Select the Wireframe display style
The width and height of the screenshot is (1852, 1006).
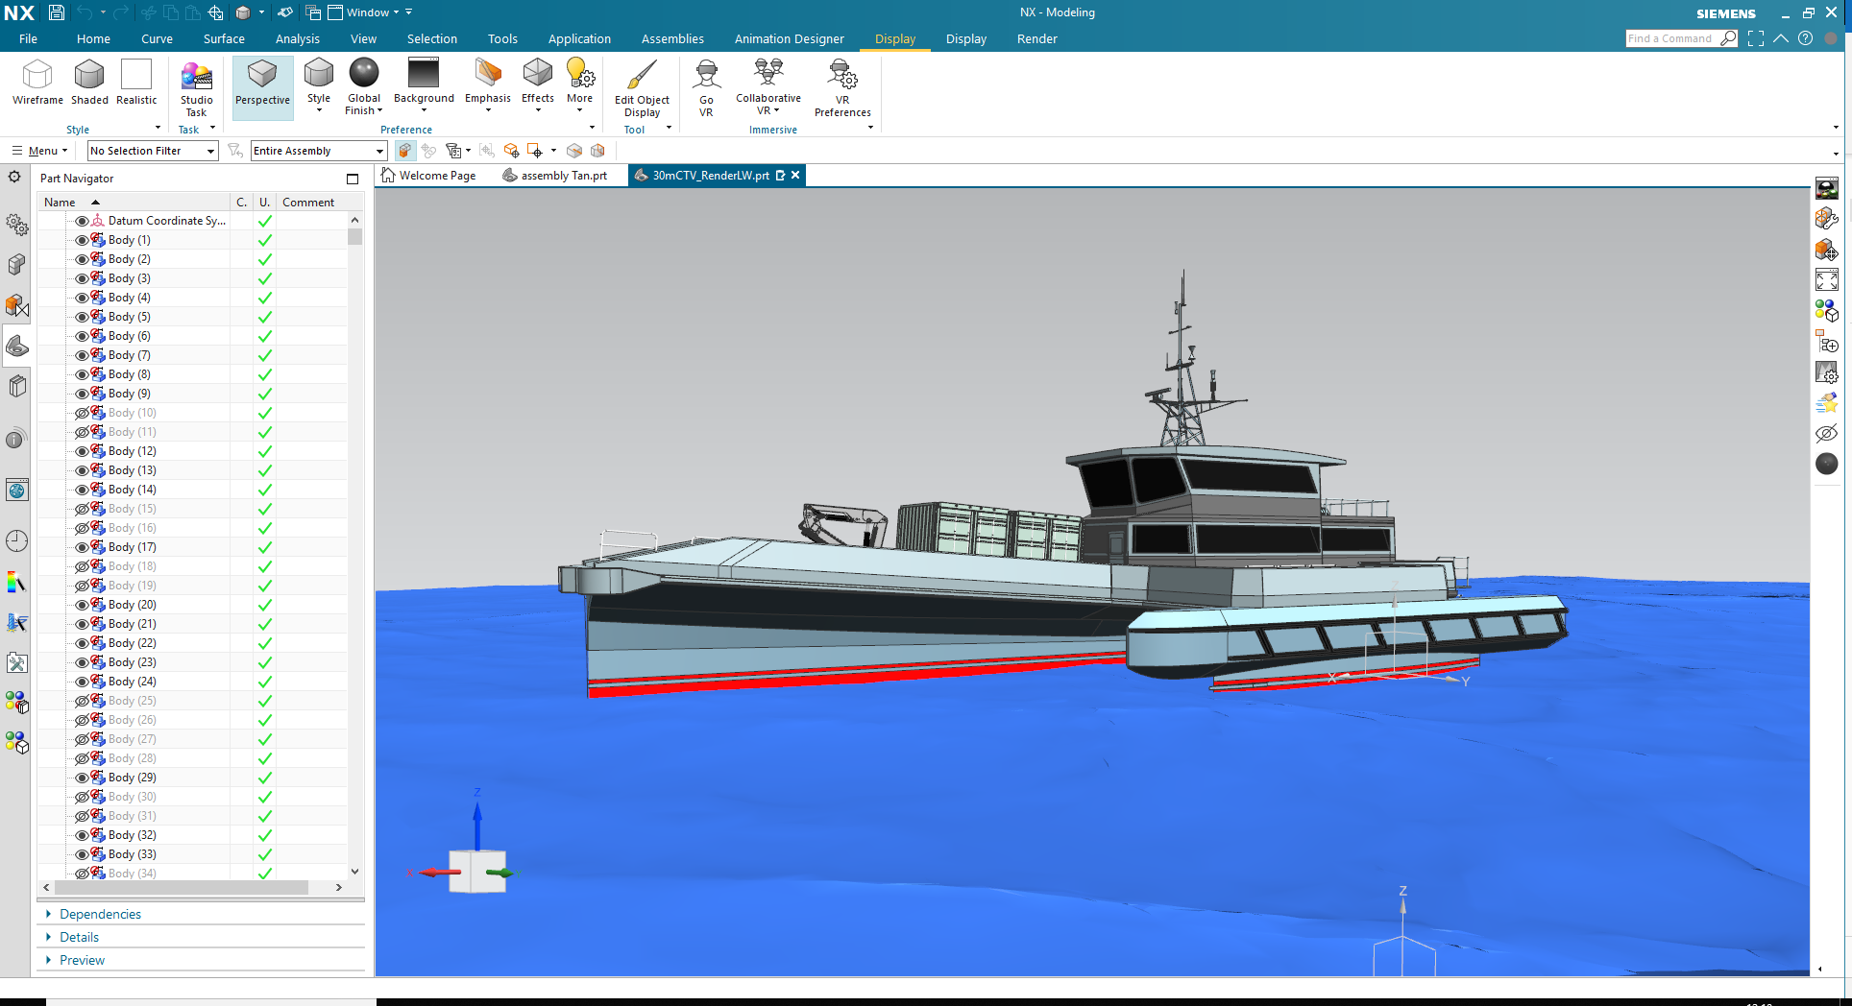coord(37,82)
